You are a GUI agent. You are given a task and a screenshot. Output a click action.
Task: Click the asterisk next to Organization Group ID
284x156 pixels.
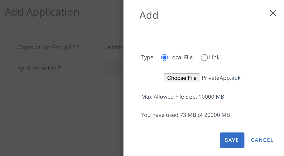tap(78, 45)
